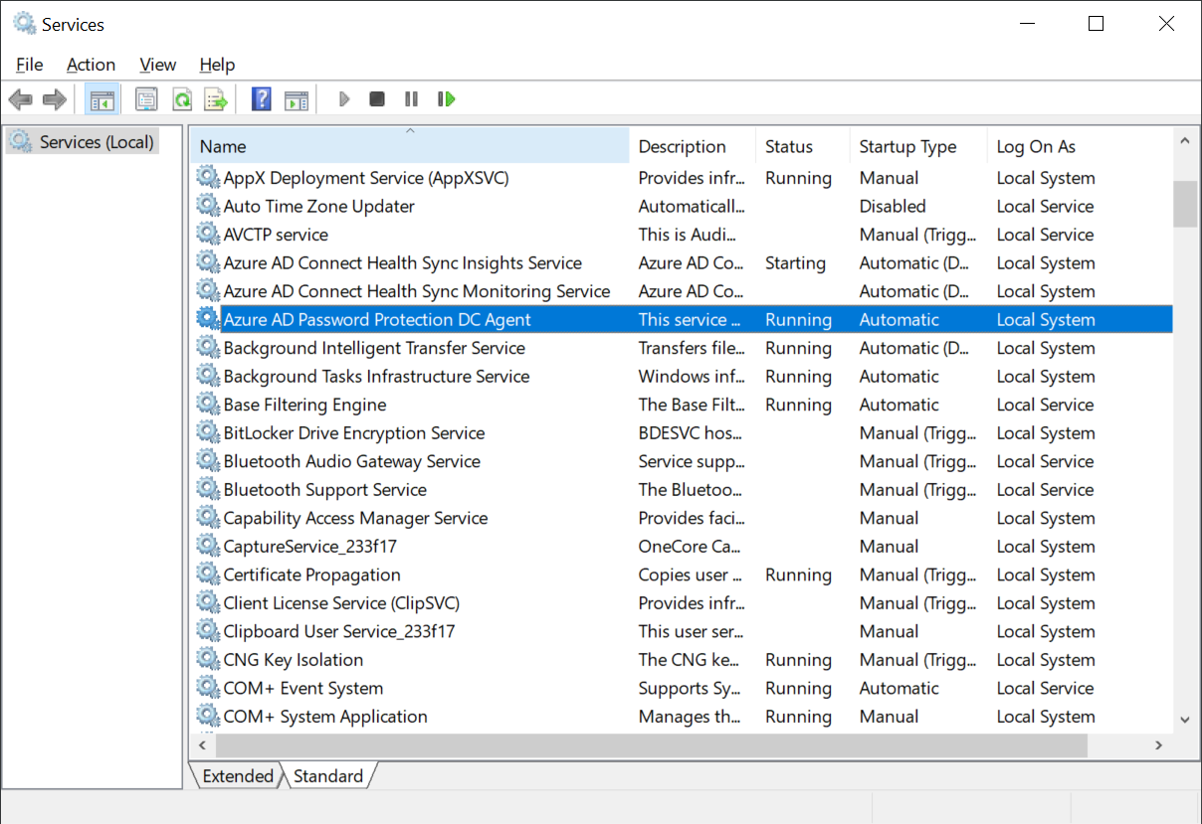Viewport: 1202px width, 824px height.
Task: Refresh the services list via toolbar icon
Action: (x=182, y=99)
